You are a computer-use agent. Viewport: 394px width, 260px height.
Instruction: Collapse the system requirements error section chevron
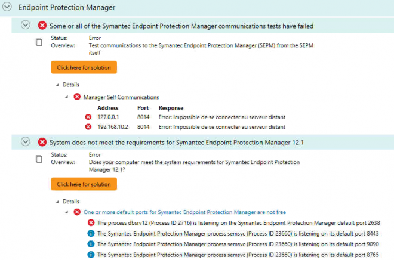pos(26,141)
